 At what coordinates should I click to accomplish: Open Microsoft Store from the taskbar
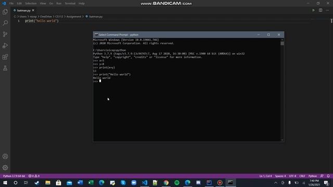[58, 182]
